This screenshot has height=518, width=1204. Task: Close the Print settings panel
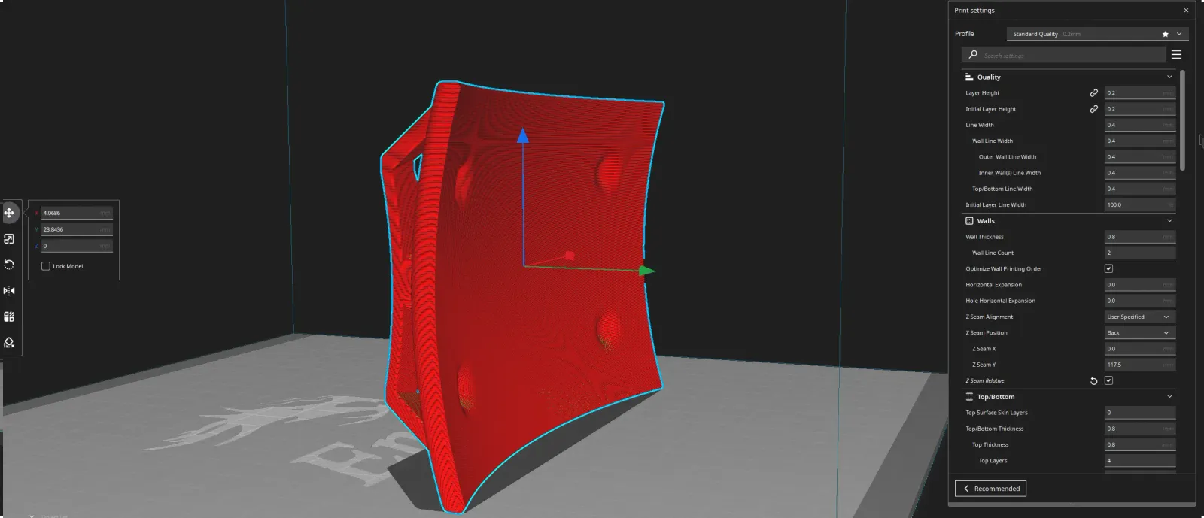1186,11
